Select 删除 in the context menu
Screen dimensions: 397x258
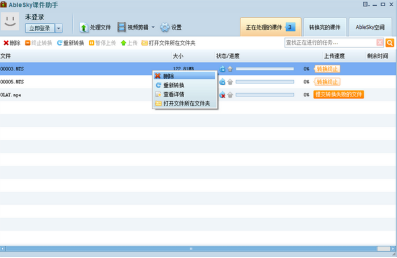click(169, 76)
